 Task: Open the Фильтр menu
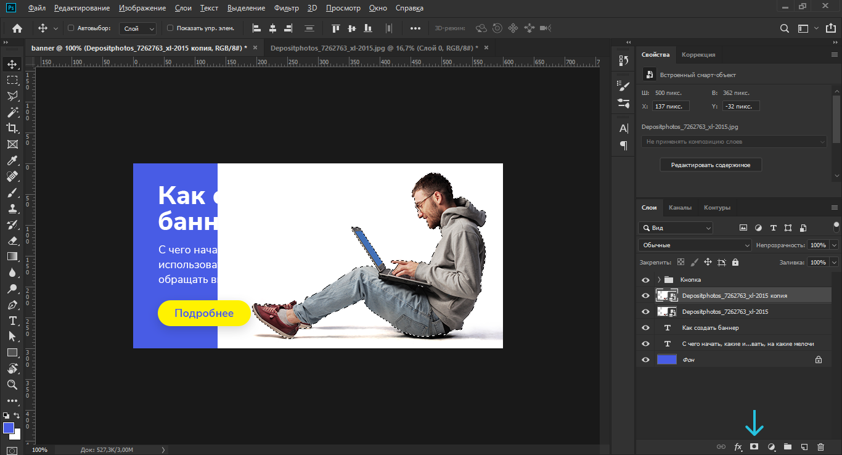click(286, 8)
